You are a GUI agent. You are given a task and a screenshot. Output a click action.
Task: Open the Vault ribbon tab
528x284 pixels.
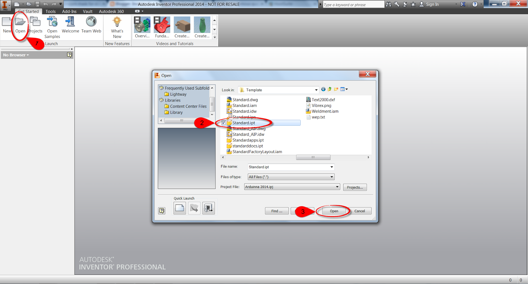pos(87,11)
